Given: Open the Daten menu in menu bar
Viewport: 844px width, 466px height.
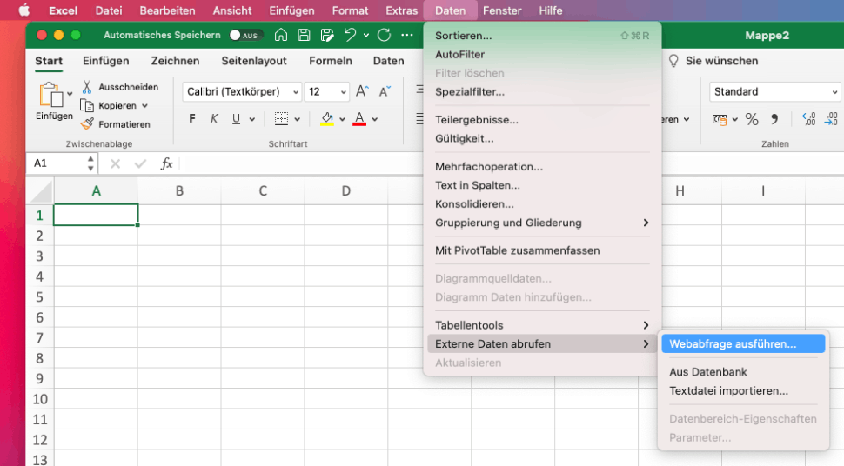Looking at the screenshot, I should [x=450, y=10].
